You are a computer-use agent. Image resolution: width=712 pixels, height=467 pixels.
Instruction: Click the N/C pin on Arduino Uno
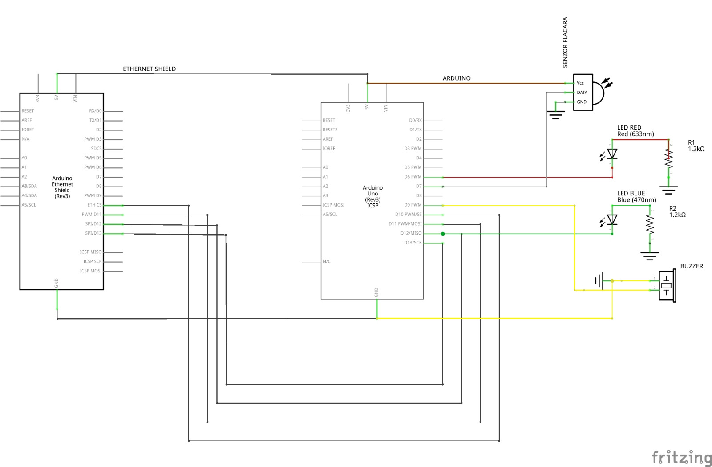pyautogui.click(x=327, y=262)
